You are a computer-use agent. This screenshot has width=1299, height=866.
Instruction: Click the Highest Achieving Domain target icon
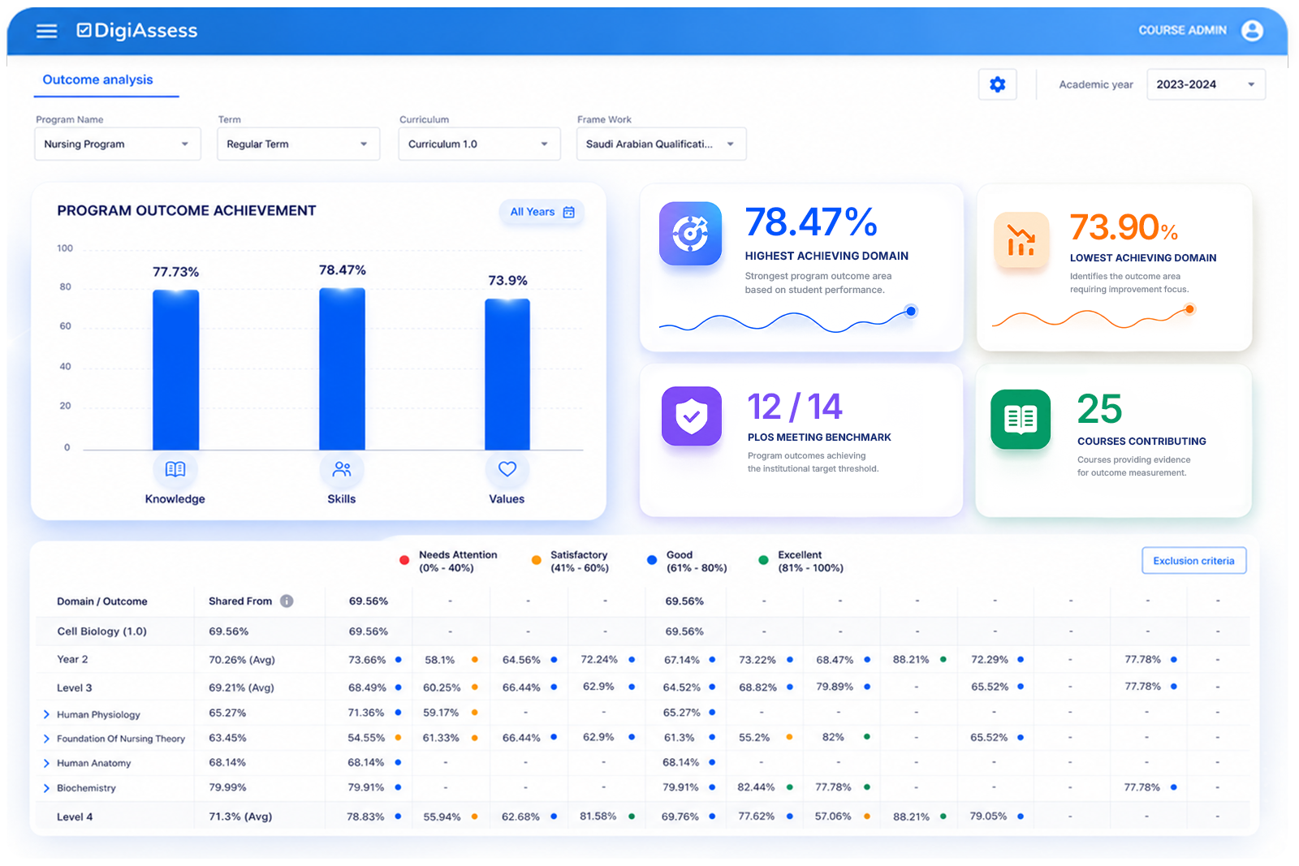click(691, 234)
